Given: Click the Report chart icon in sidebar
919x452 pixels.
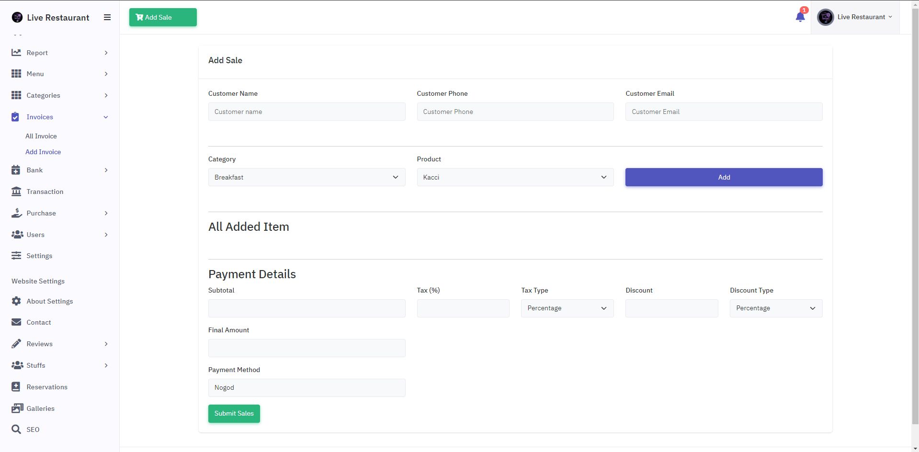Looking at the screenshot, I should [x=16, y=53].
